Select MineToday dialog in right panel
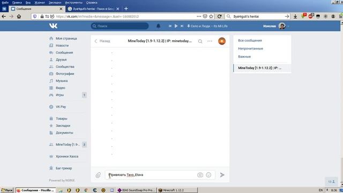Image resolution: width=343 pixels, height=193 pixels. [x=262, y=68]
